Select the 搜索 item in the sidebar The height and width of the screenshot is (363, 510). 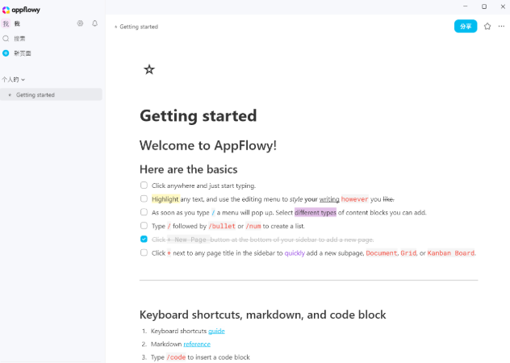19,38
